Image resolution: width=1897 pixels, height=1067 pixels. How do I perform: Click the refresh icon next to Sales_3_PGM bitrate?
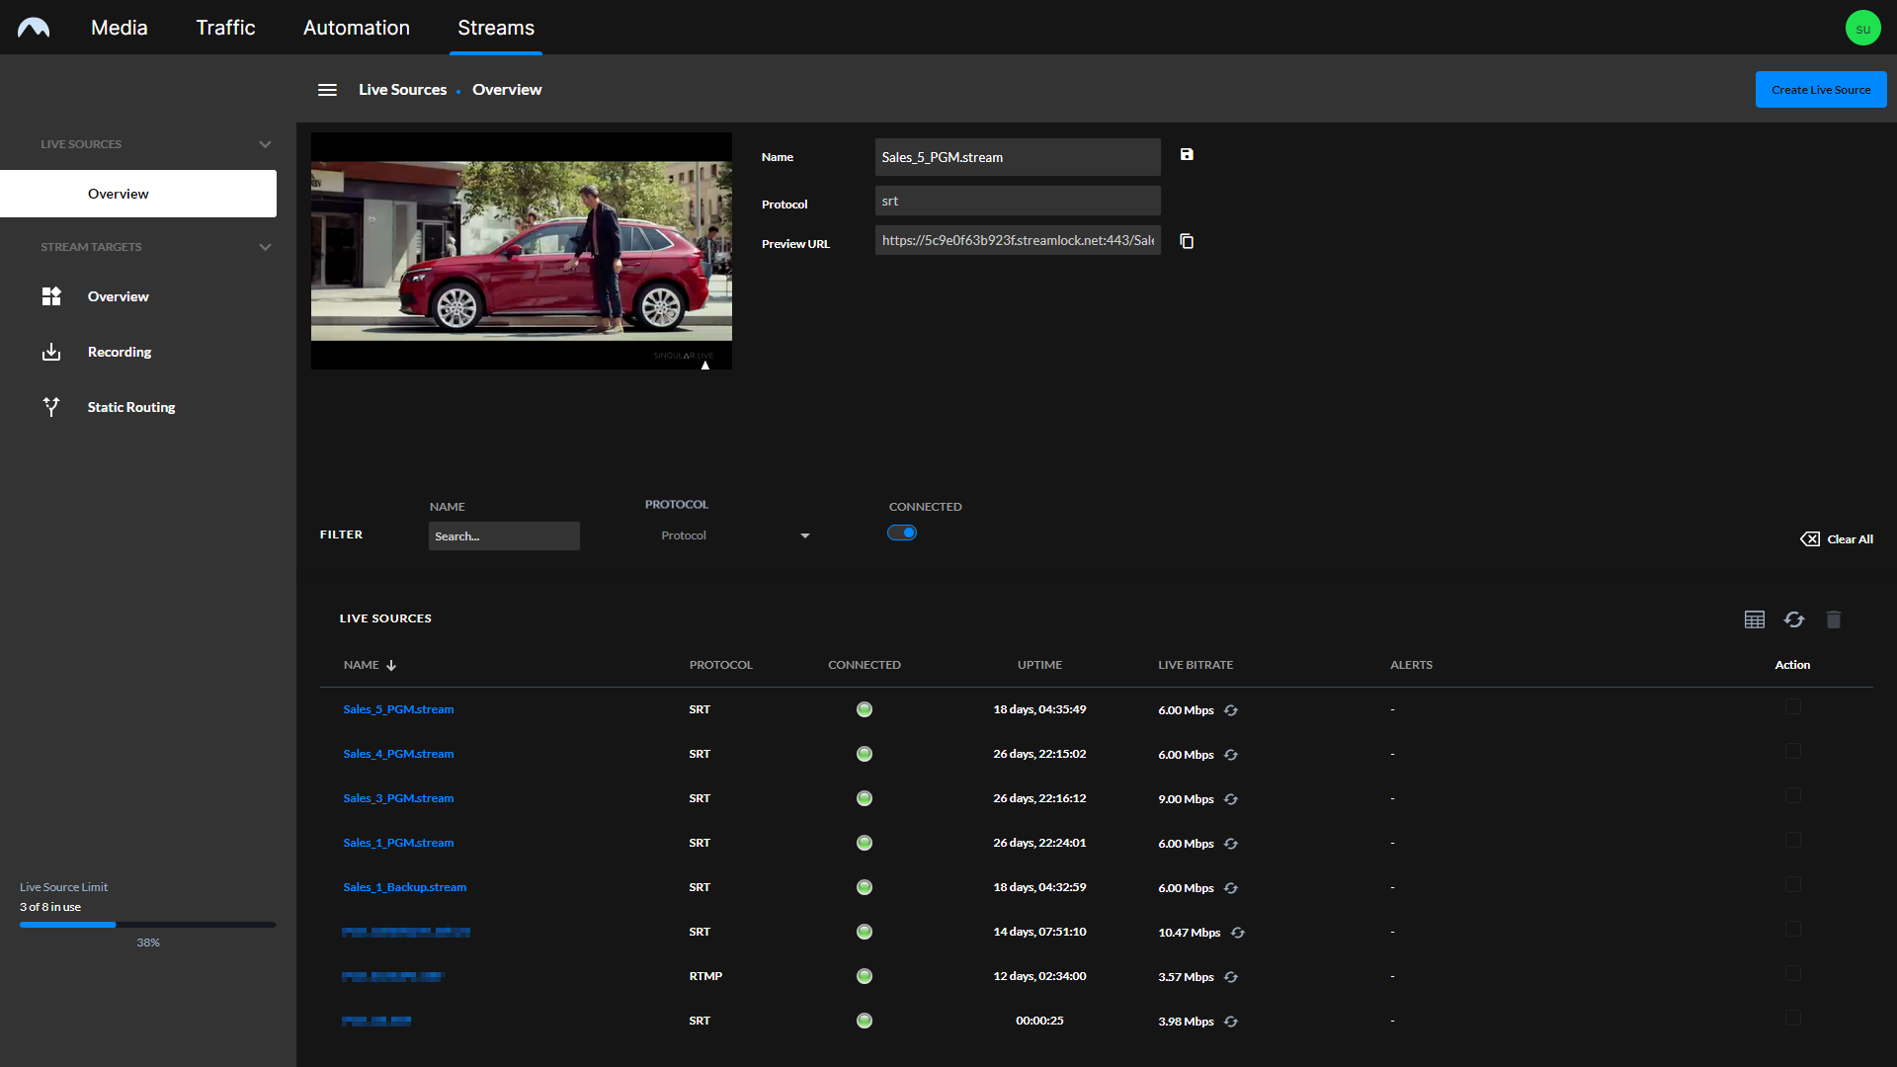pos(1231,798)
